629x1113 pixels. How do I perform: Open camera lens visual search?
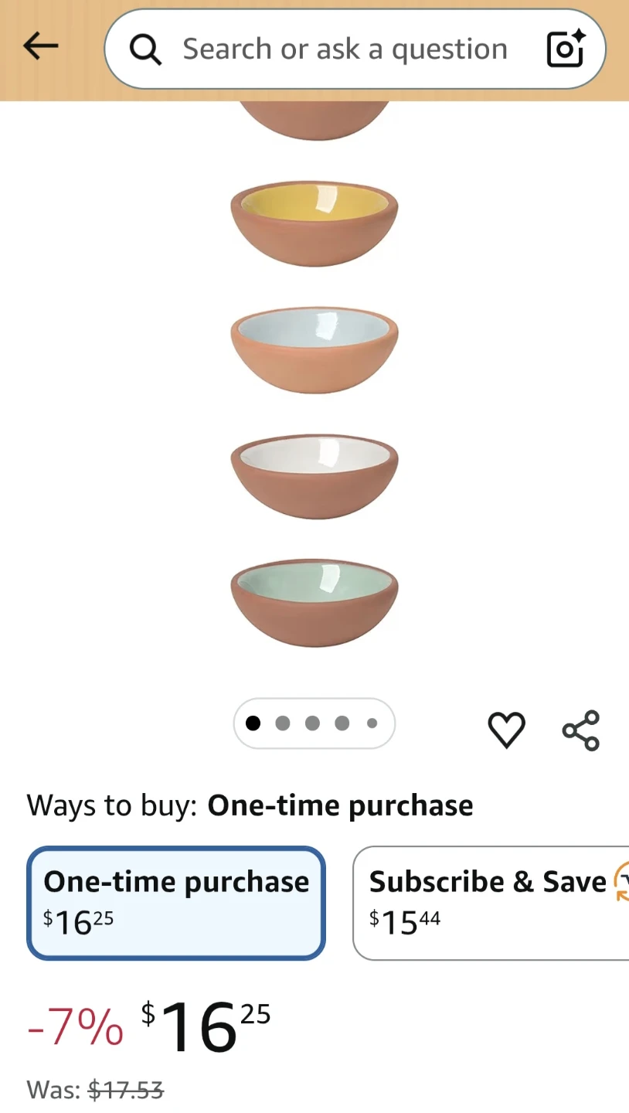[566, 49]
